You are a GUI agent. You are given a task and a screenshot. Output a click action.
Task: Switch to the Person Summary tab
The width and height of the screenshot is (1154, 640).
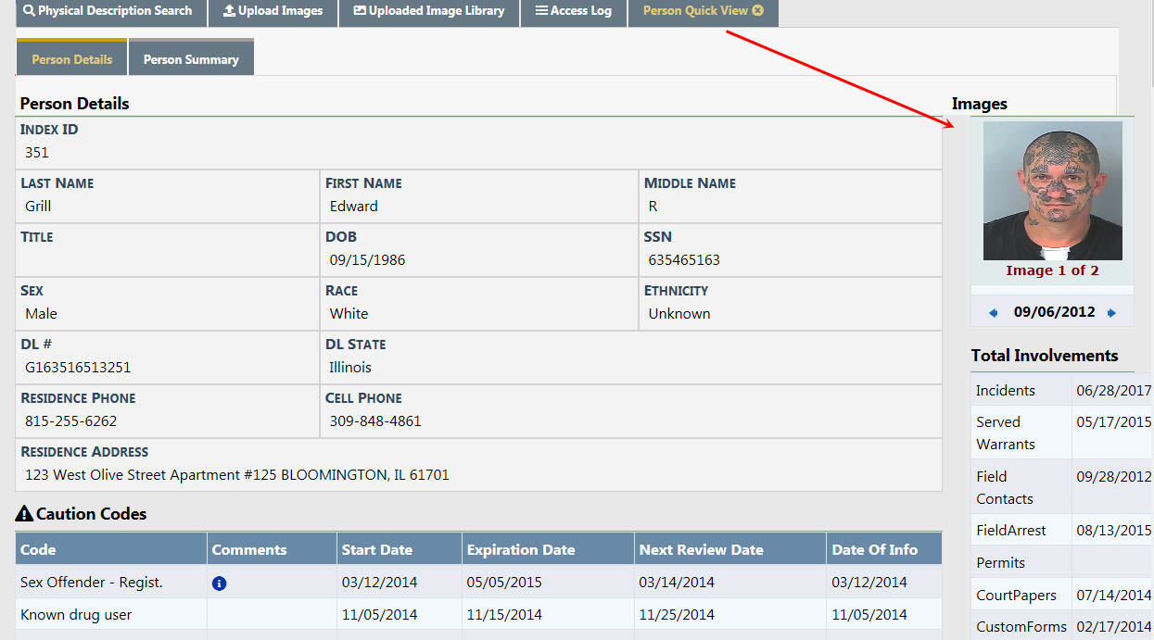point(191,59)
